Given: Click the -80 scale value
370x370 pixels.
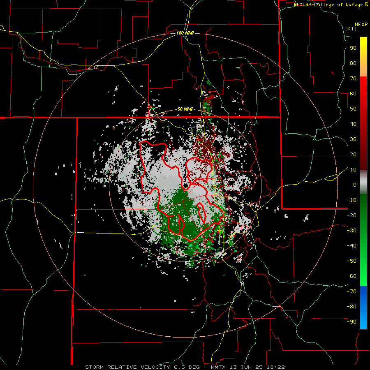Looking at the screenshot, I should (x=351, y=307).
